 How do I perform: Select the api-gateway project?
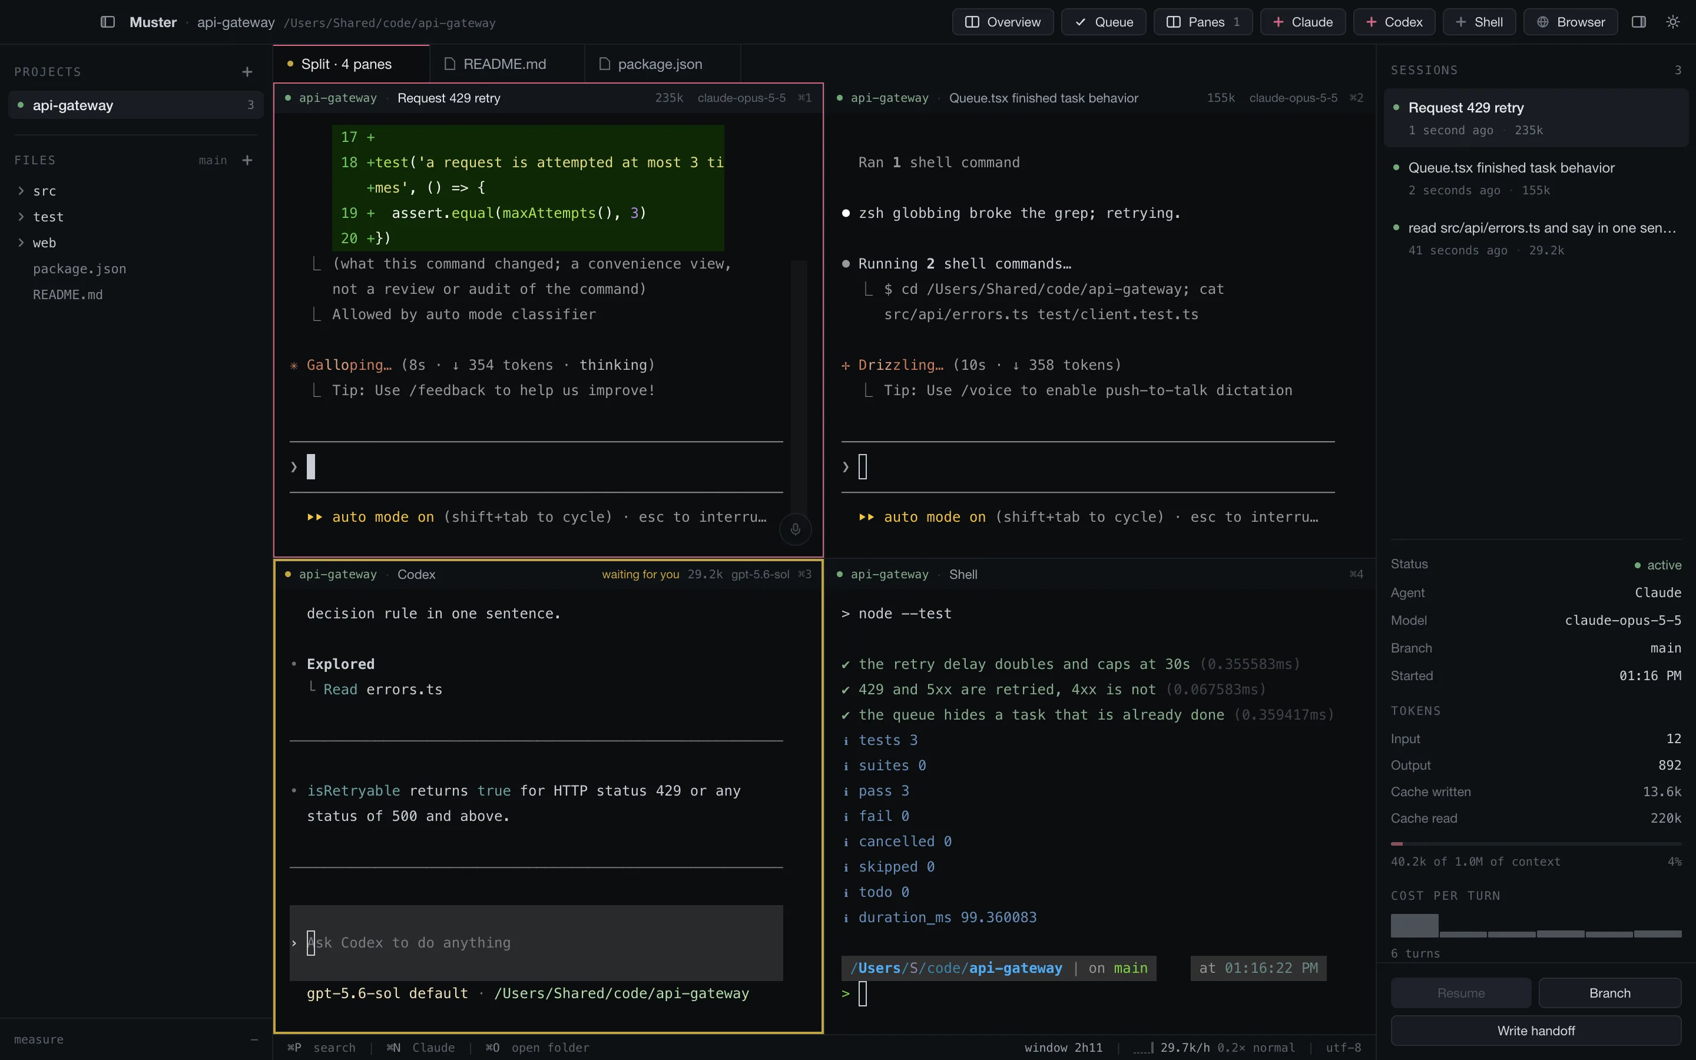[x=136, y=105]
